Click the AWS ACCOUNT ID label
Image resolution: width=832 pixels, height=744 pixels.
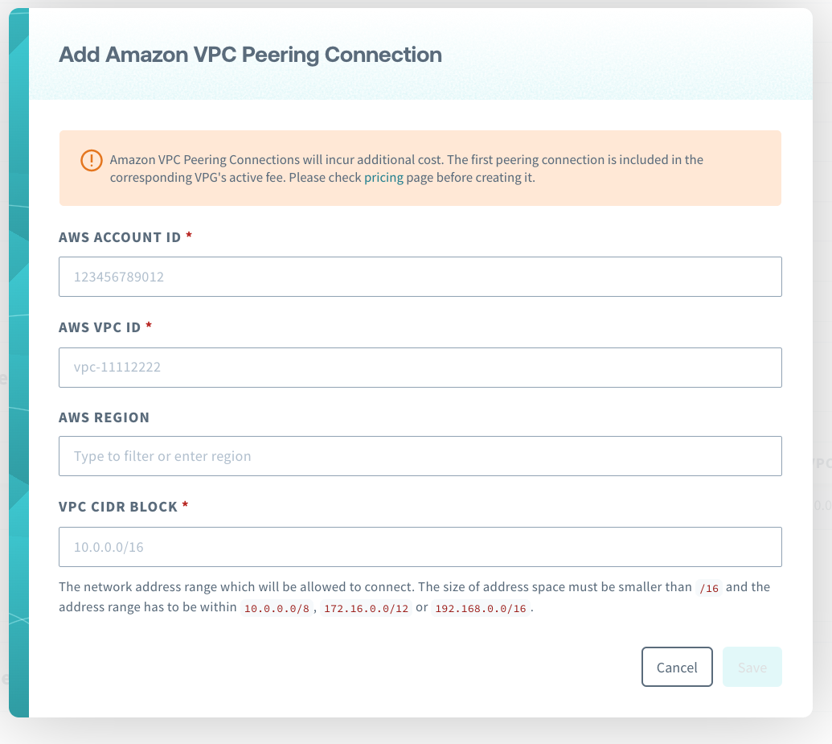[x=121, y=237]
